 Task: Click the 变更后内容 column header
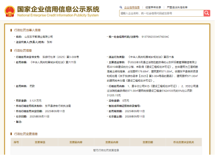(x=112, y=142)
